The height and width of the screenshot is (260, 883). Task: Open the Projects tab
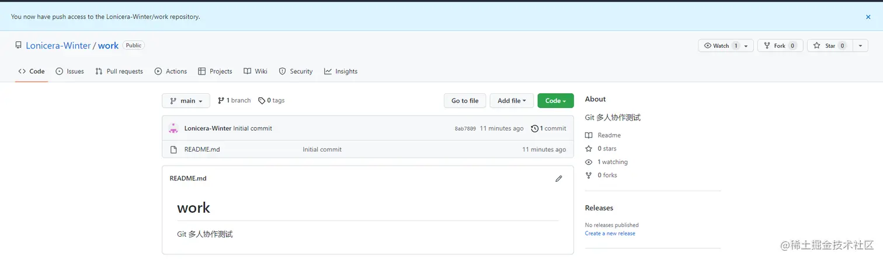pyautogui.click(x=215, y=71)
